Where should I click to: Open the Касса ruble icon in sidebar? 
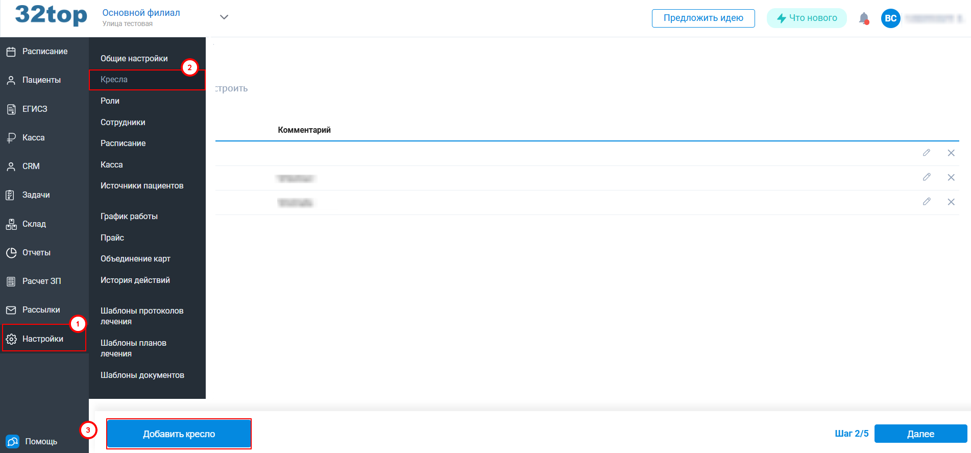tap(11, 138)
